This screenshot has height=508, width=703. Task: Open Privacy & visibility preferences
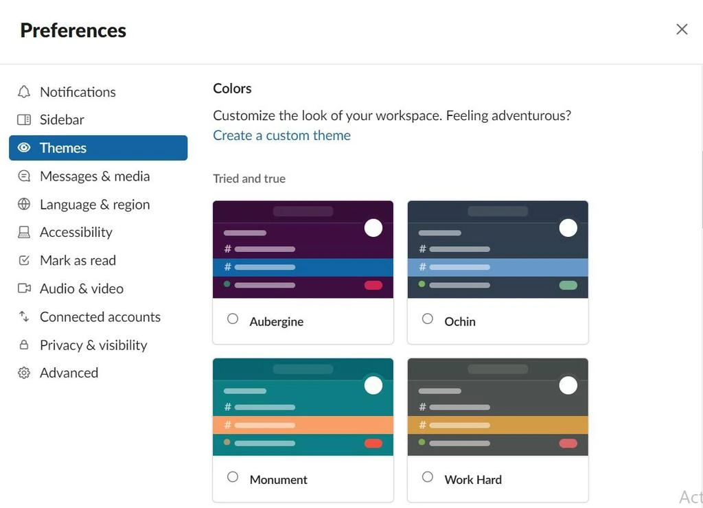tap(93, 345)
